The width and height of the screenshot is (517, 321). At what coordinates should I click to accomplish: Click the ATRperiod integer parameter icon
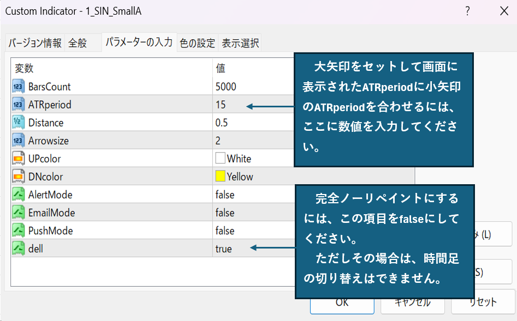[x=19, y=105]
